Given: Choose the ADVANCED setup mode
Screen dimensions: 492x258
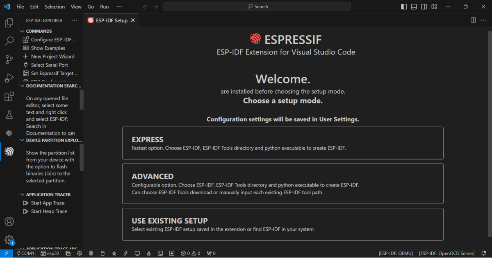Looking at the screenshot, I should (282, 184).
